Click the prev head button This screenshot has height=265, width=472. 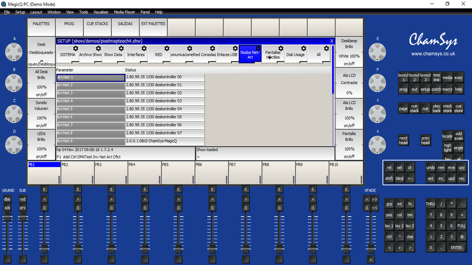tap(425, 140)
